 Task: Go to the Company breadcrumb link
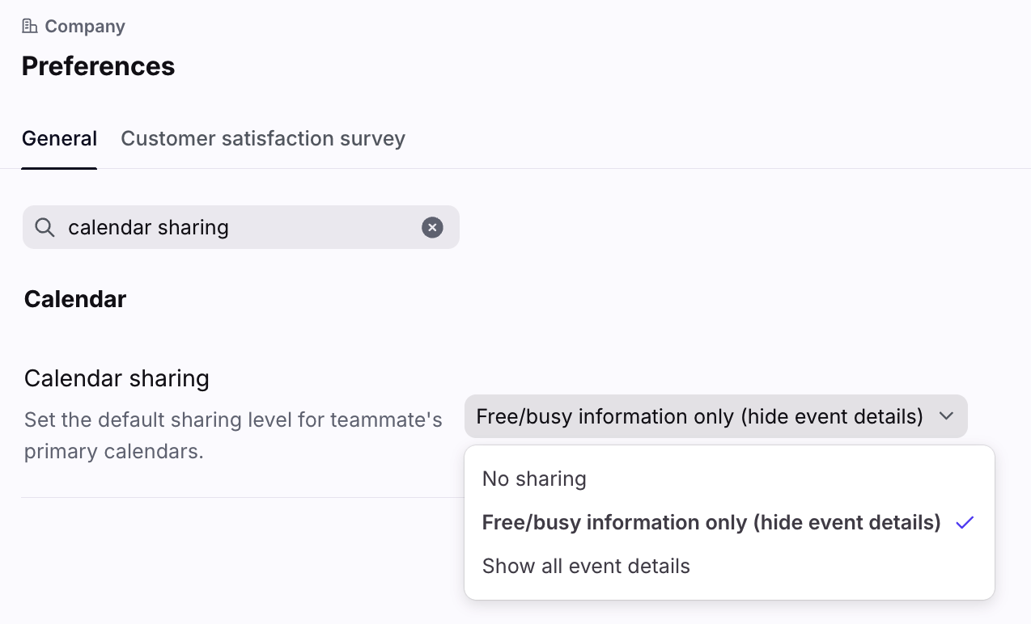[85, 26]
